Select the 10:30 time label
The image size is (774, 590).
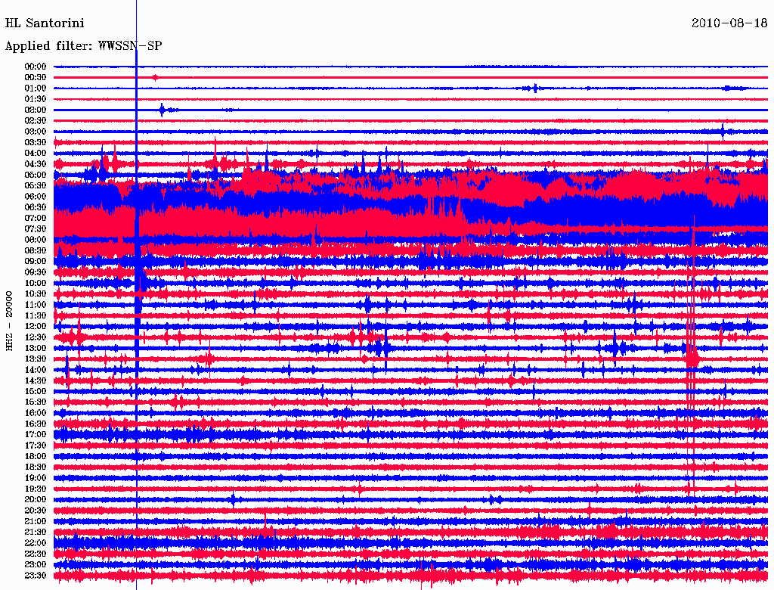pyautogui.click(x=36, y=294)
